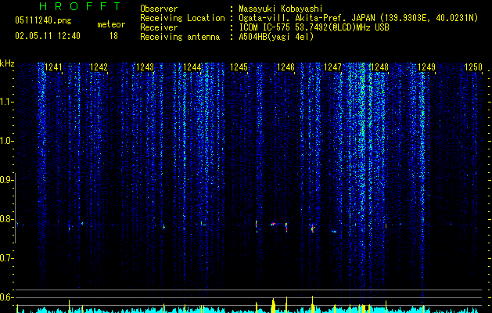The height and width of the screenshot is (313, 492).
Task: Click the meteor label
Action: click(111, 24)
